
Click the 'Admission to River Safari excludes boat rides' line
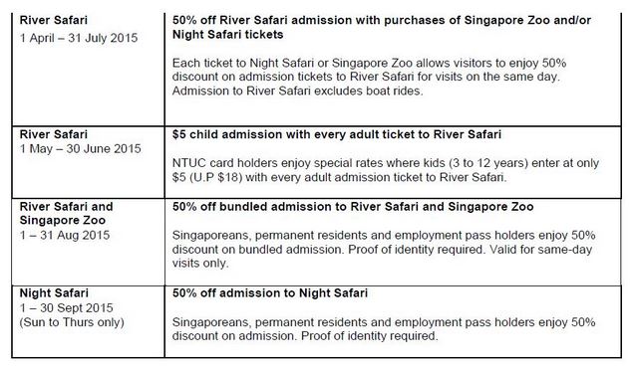(298, 91)
